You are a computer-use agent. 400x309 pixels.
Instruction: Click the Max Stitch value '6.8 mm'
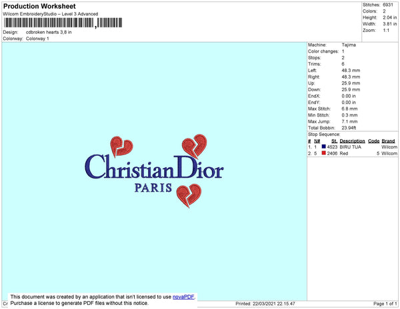(349, 109)
